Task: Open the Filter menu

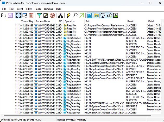Action: [29, 9]
